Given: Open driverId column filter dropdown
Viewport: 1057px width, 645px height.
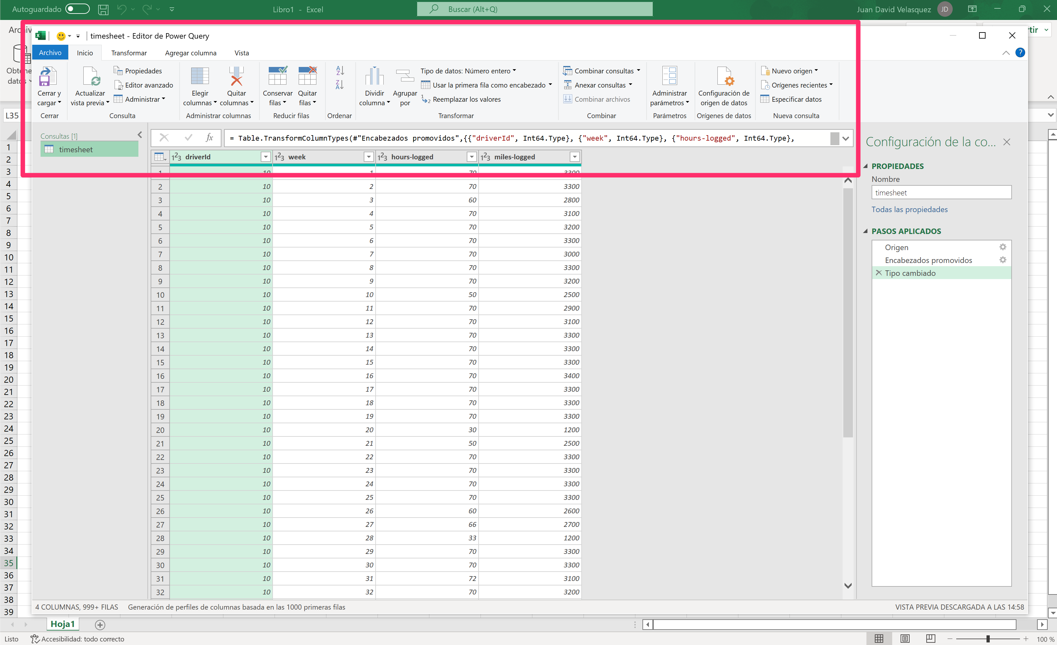Looking at the screenshot, I should (x=266, y=157).
